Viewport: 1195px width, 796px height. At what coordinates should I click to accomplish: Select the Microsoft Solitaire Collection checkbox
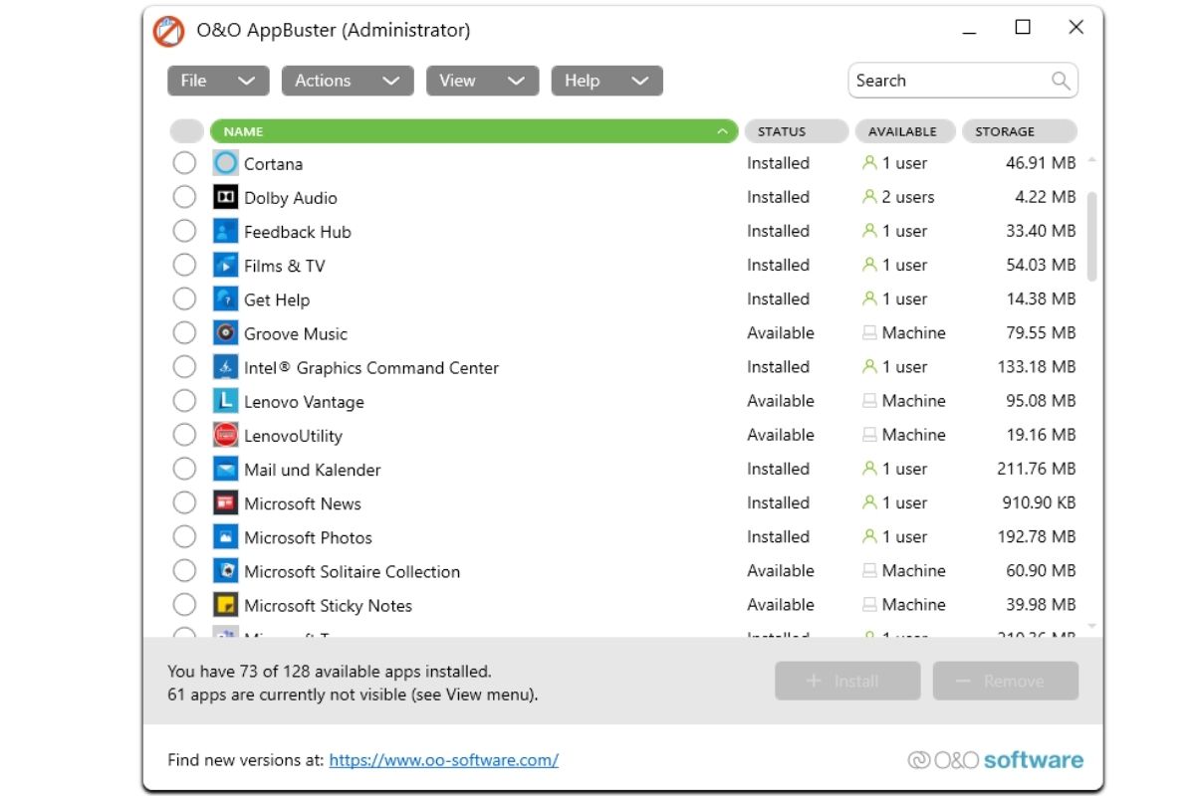click(184, 571)
